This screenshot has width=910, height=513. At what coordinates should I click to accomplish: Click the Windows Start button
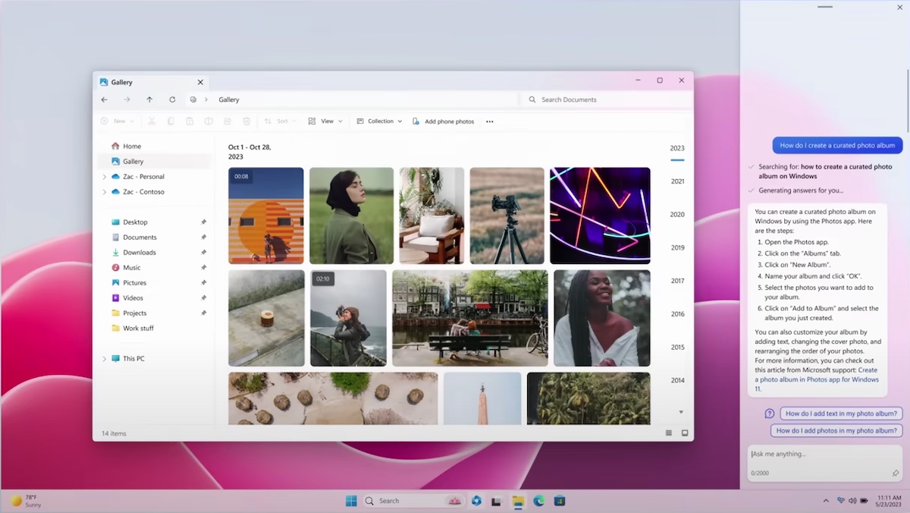tap(351, 501)
